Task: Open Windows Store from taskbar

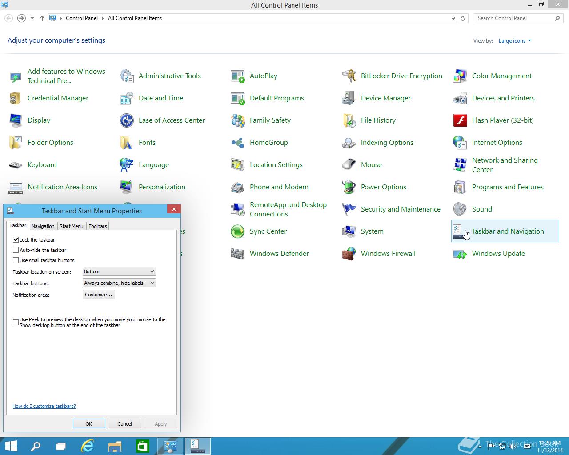Action: click(142, 446)
